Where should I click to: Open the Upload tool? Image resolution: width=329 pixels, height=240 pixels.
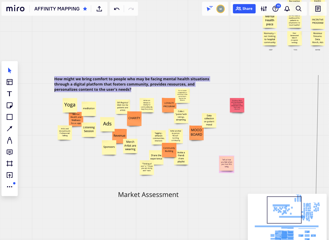(10, 175)
